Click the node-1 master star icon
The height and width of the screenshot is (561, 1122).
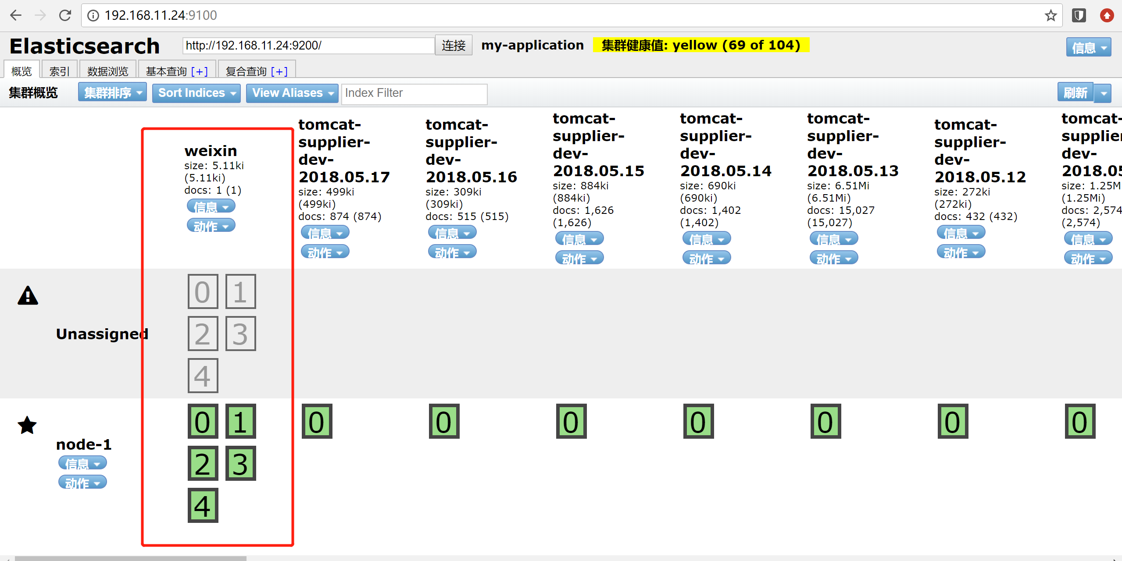(x=27, y=425)
